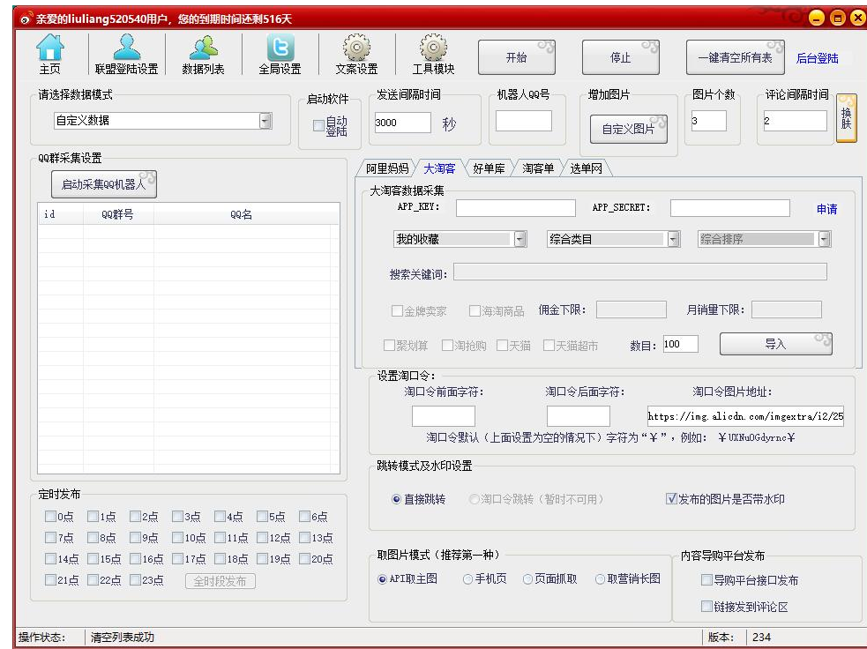This screenshot has height=649, width=867.
Task: Click the 停止 stop button
Action: (x=620, y=57)
